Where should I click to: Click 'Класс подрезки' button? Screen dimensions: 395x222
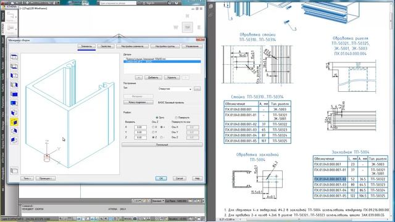point(138,102)
